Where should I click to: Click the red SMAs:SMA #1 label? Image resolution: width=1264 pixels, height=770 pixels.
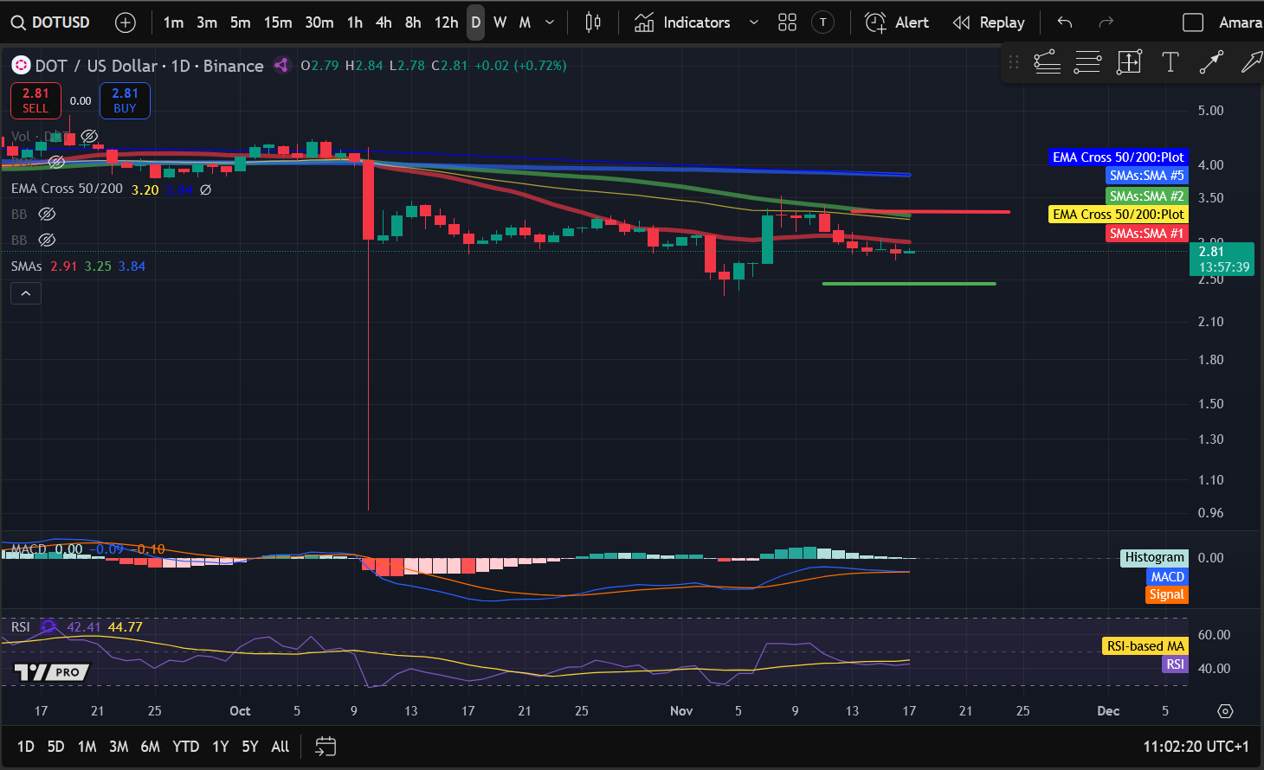click(1146, 234)
